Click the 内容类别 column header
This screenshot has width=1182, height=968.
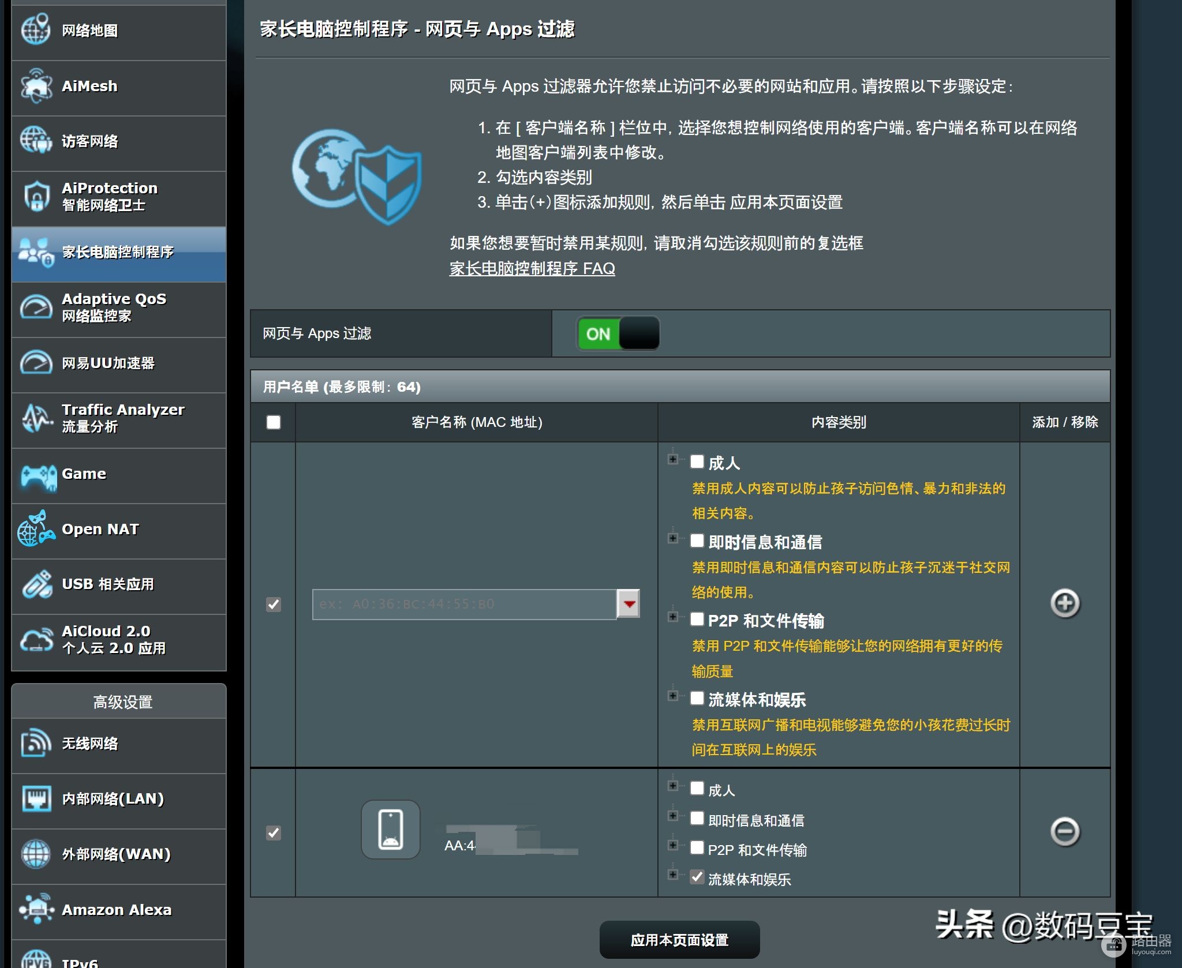point(839,422)
